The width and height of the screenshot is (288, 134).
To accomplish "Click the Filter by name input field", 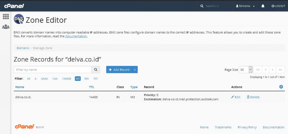I will pos(53,70).
